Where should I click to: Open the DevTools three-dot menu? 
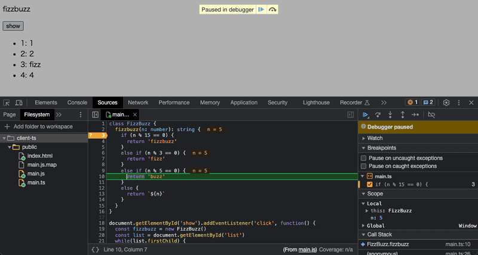tap(459, 102)
